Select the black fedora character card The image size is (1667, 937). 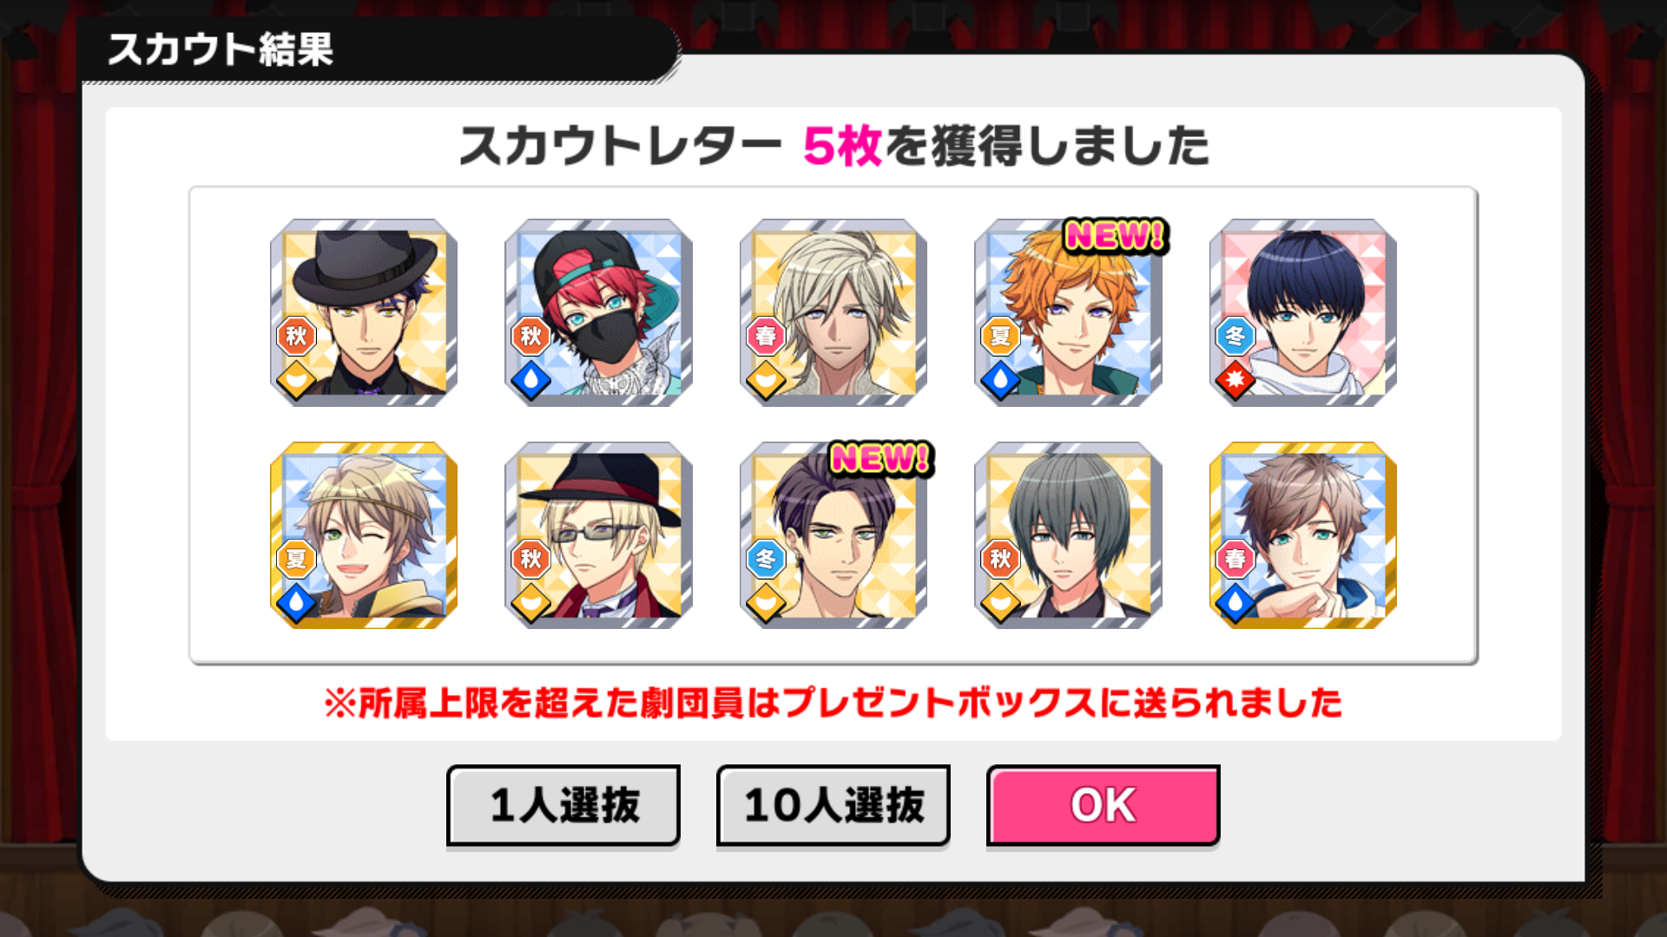364,312
